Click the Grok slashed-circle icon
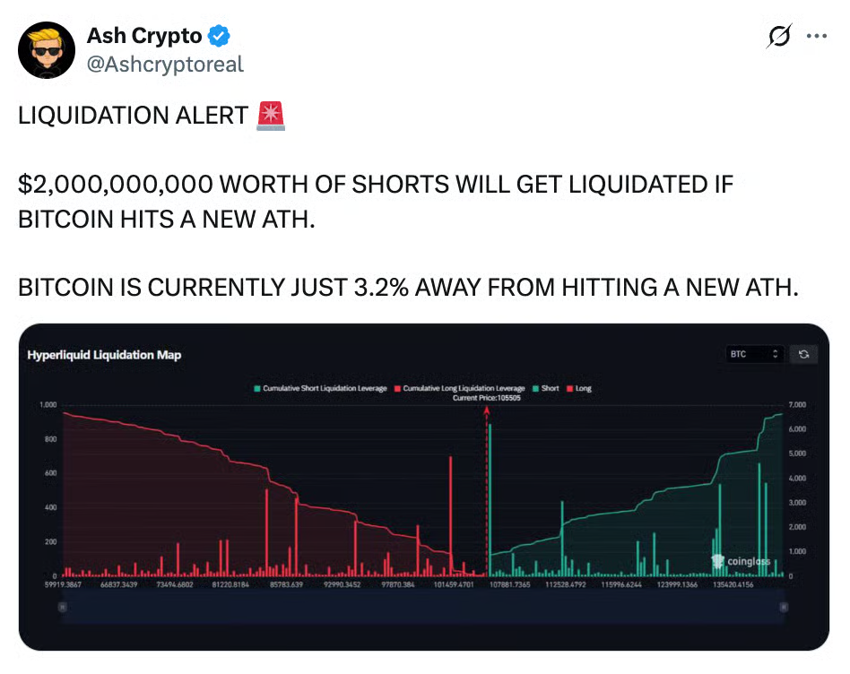 click(779, 37)
